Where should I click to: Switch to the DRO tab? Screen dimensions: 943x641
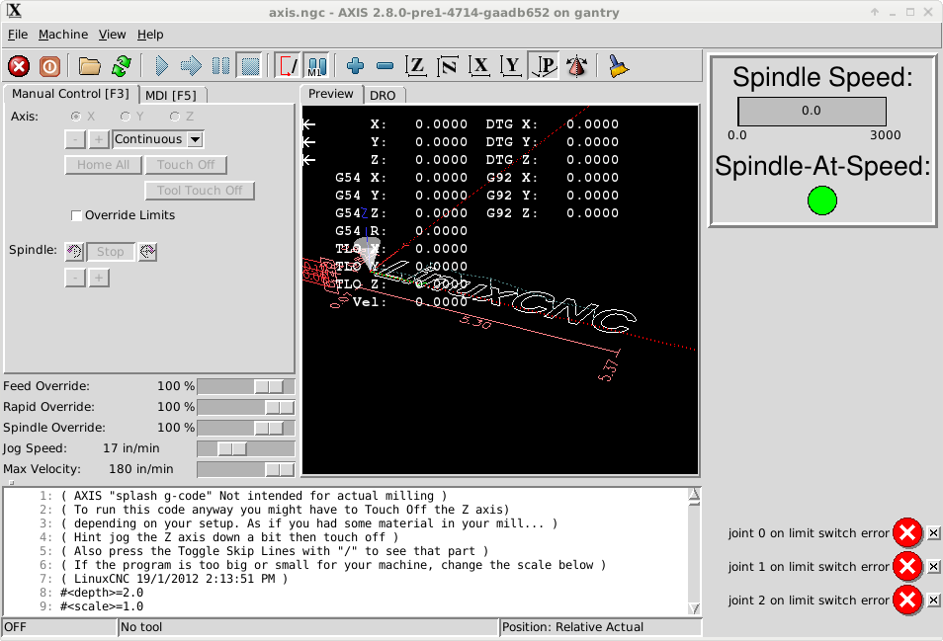(x=383, y=95)
